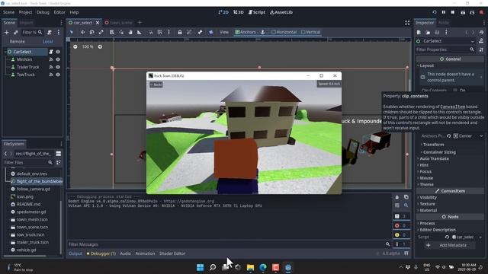Copy output selection icon
The image size is (488, 274).
406,197
